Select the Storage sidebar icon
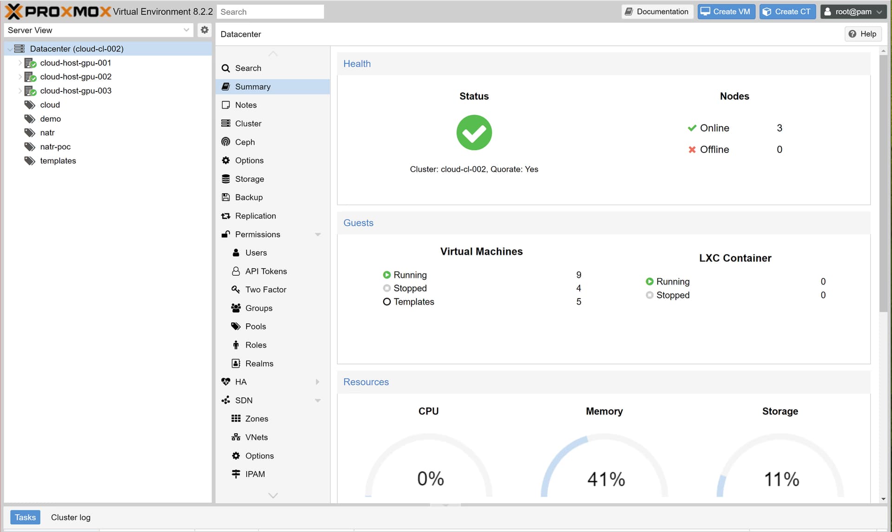 (226, 179)
